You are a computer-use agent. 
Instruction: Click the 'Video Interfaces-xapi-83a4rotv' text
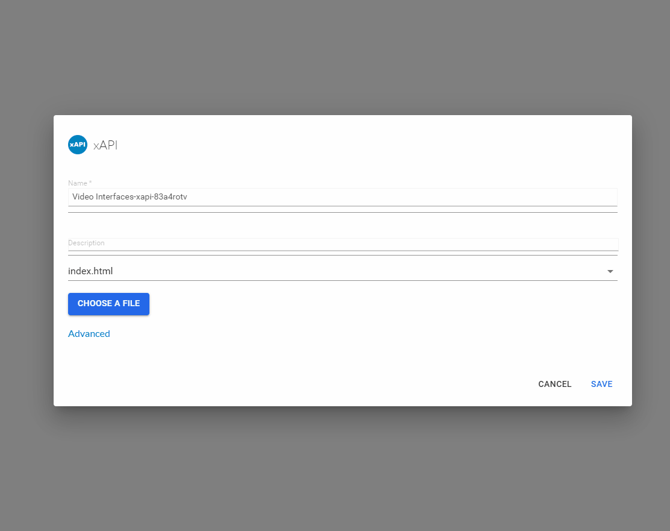(130, 196)
